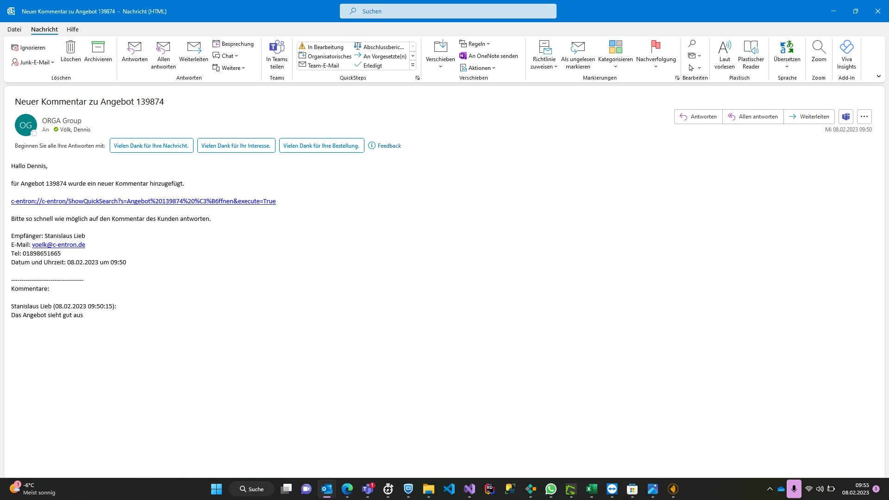Expand the Weitere dropdown in Antworten group
This screenshot has height=500, width=889.
230,67
